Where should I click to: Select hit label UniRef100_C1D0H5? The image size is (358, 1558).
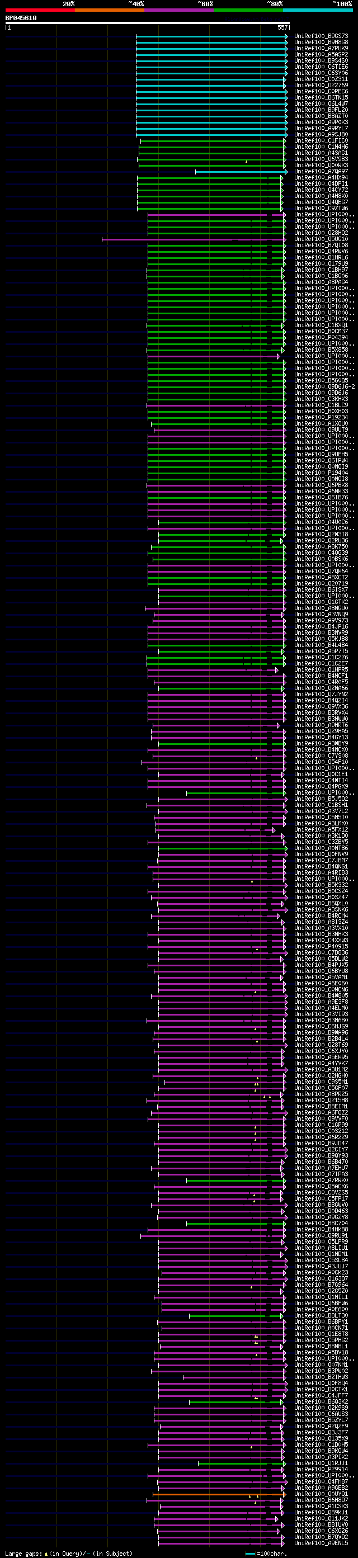coord(321,1444)
